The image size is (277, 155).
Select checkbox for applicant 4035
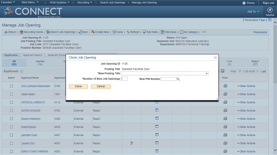[12, 143]
